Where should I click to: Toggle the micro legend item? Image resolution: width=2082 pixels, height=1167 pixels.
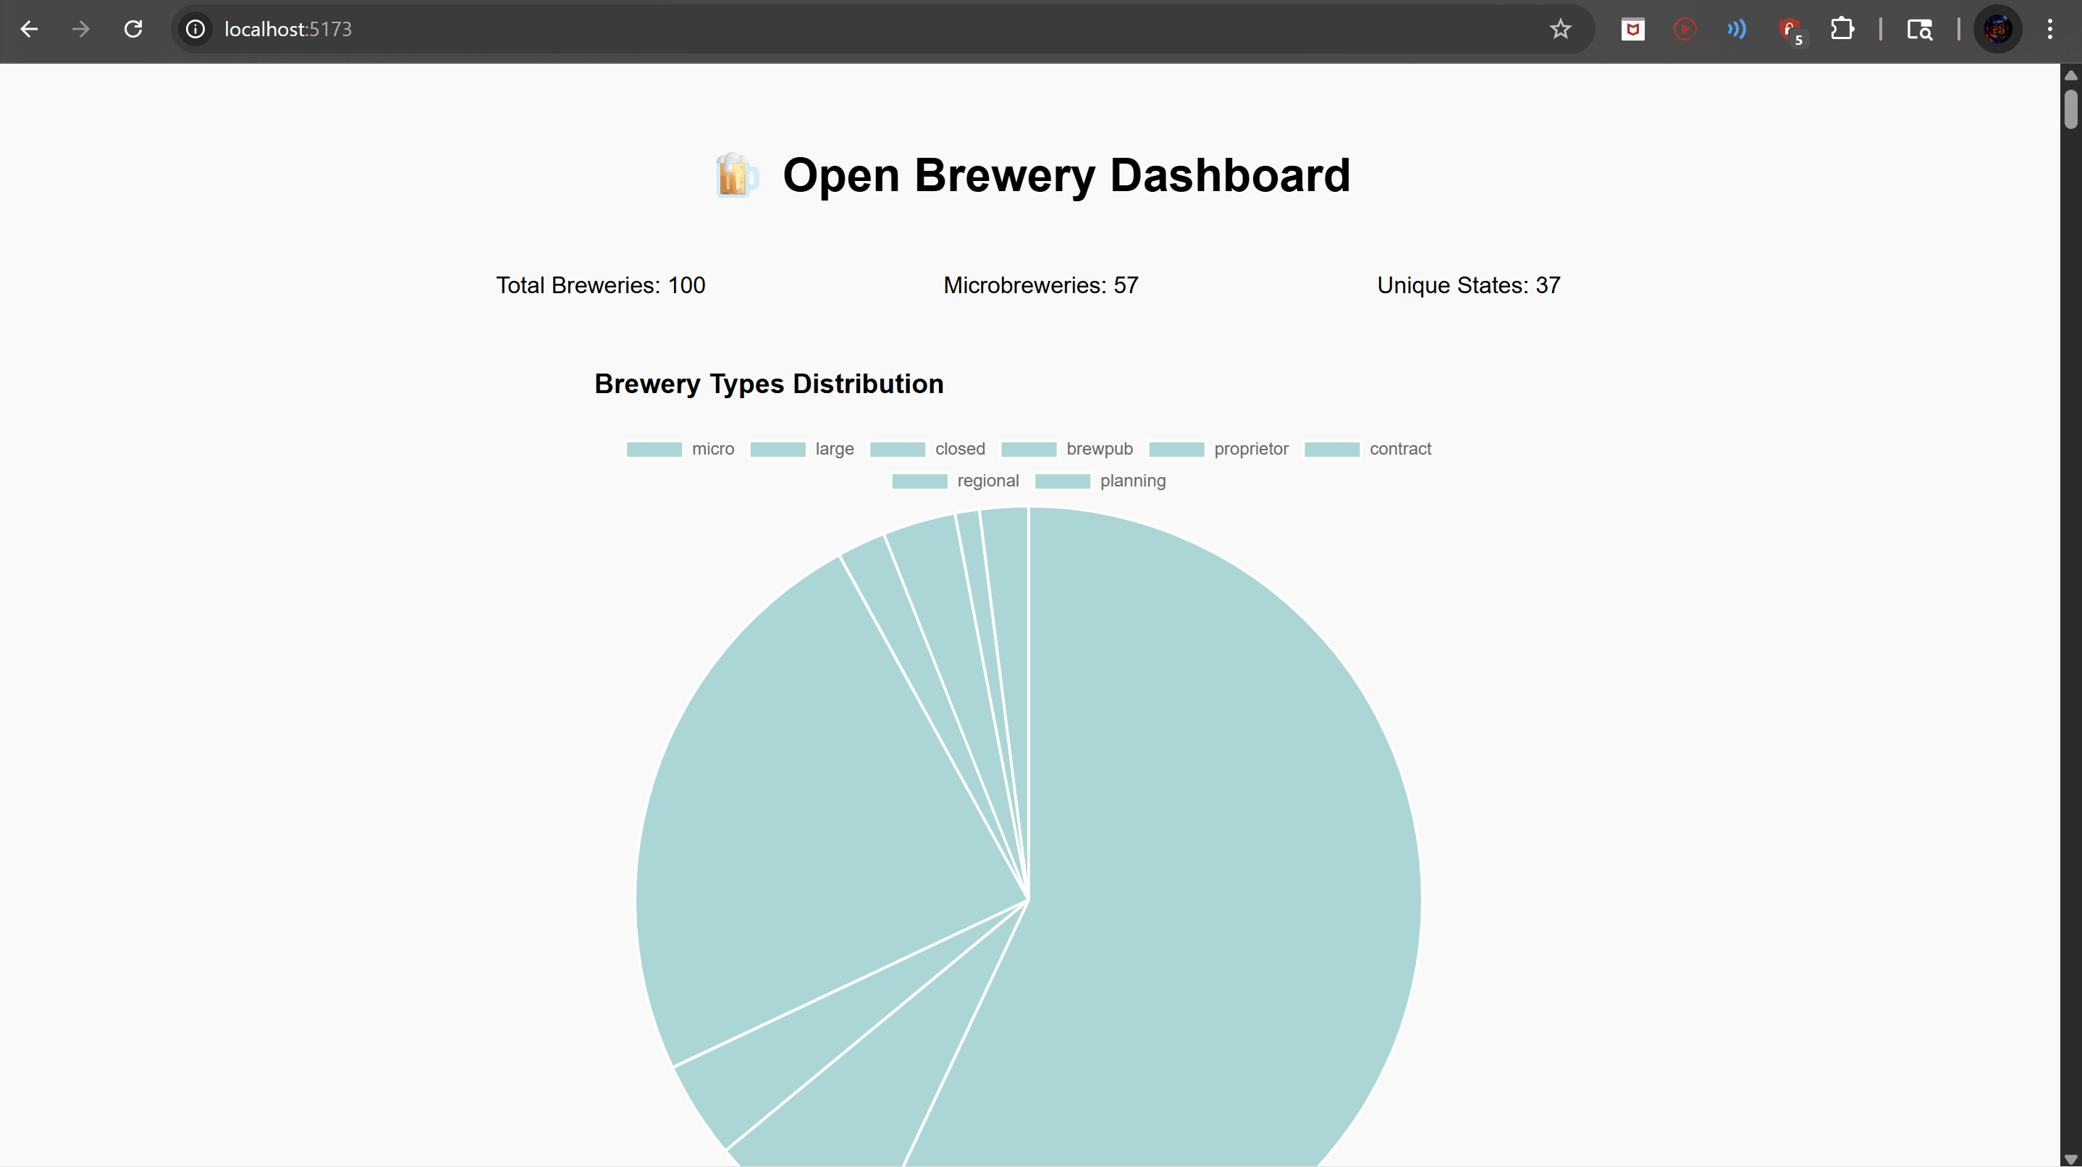(680, 449)
